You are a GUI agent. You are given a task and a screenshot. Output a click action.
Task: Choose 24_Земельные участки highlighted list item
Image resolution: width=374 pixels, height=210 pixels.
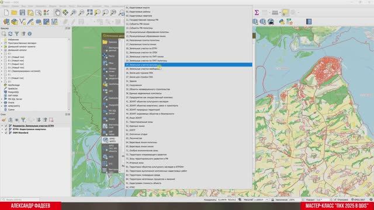point(188,65)
